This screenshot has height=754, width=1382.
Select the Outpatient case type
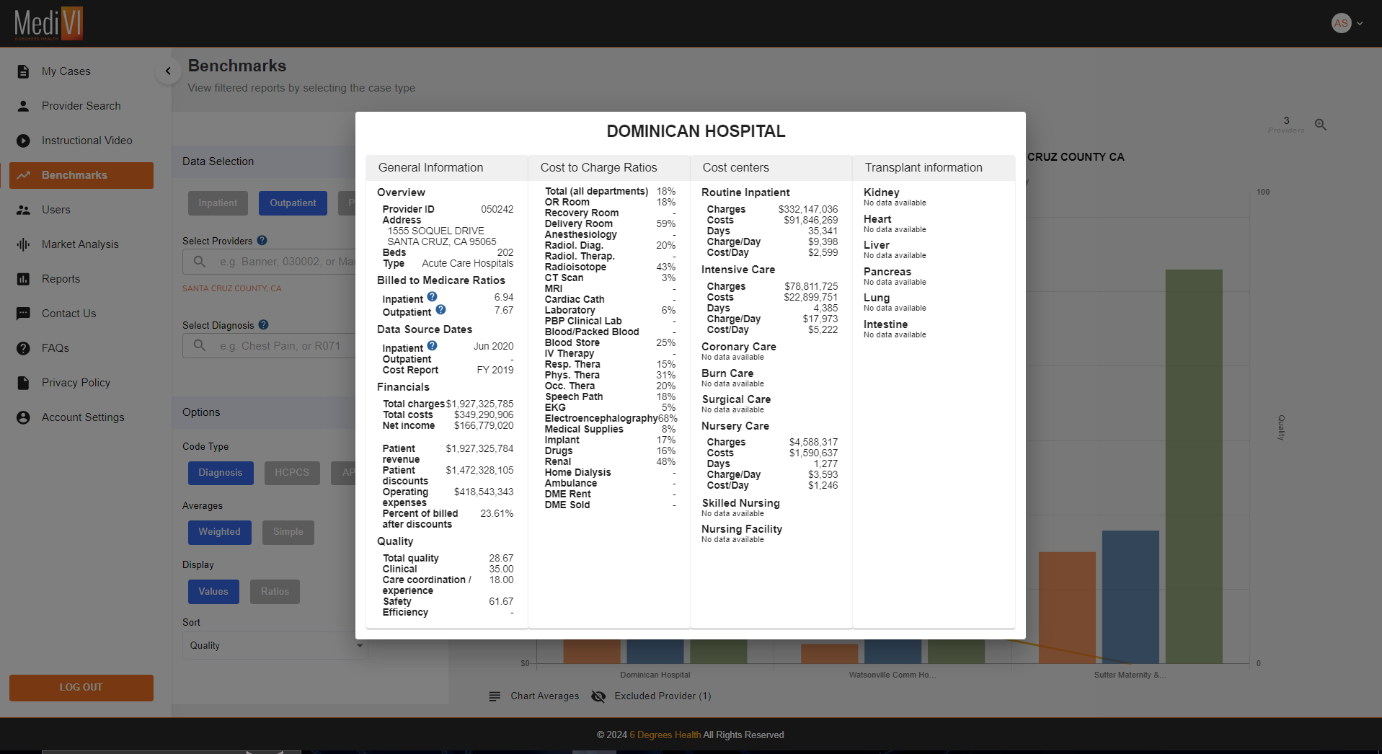pyautogui.click(x=293, y=203)
